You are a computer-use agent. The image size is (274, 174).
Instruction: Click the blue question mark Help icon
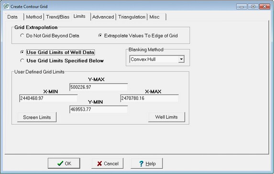tap(141, 163)
